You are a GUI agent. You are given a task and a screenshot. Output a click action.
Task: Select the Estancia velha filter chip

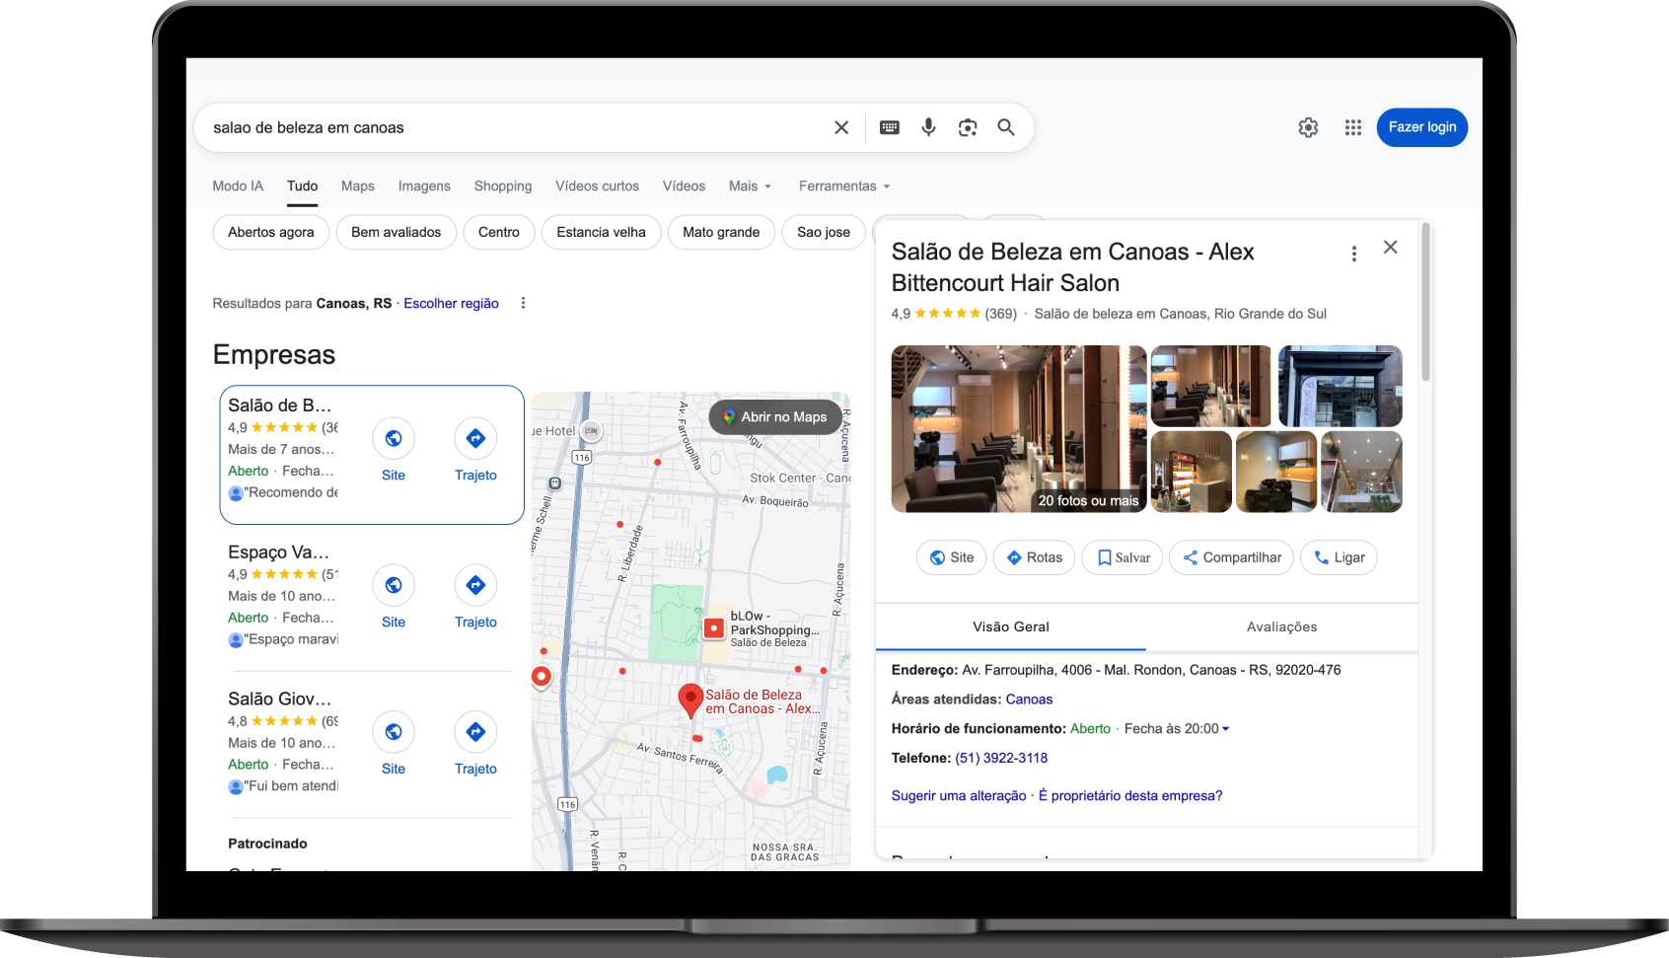pyautogui.click(x=602, y=232)
